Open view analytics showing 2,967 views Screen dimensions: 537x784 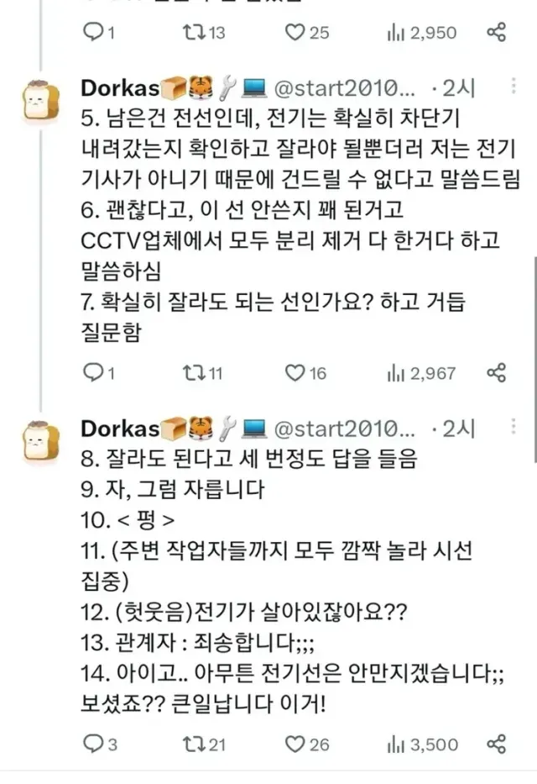[395, 372]
